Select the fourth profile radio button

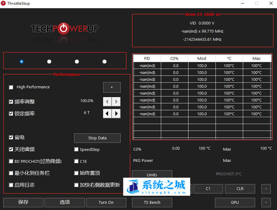click(105, 62)
